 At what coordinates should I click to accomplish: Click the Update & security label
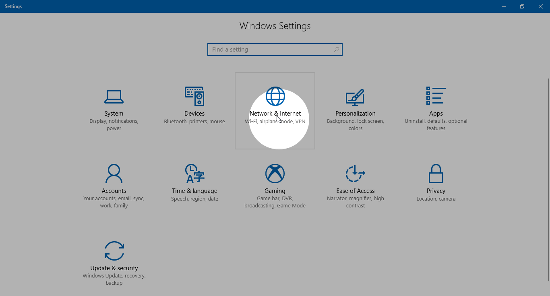114,268
